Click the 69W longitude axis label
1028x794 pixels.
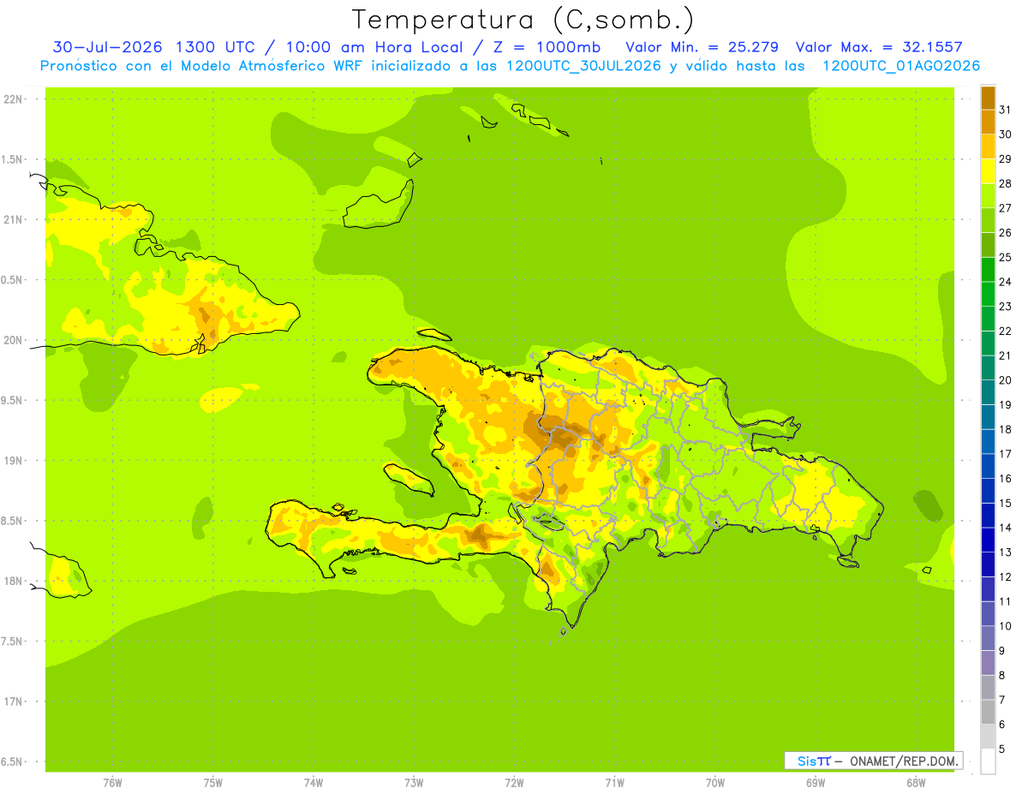816,783
